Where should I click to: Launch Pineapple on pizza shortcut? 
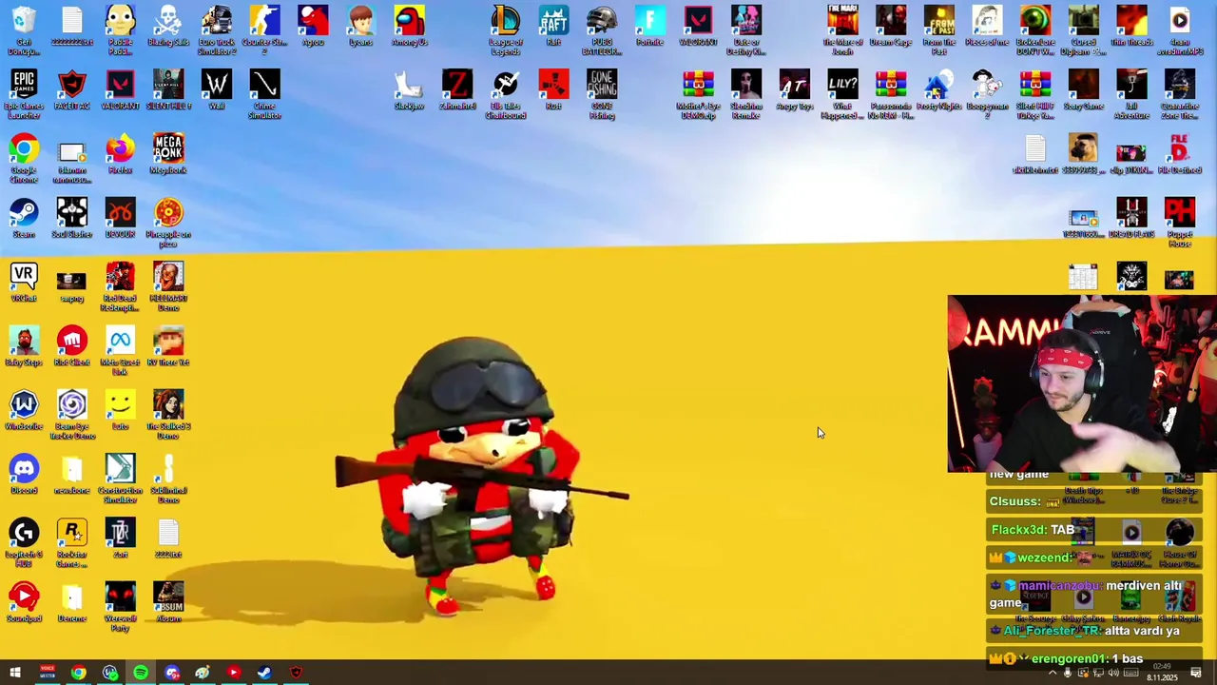click(168, 223)
